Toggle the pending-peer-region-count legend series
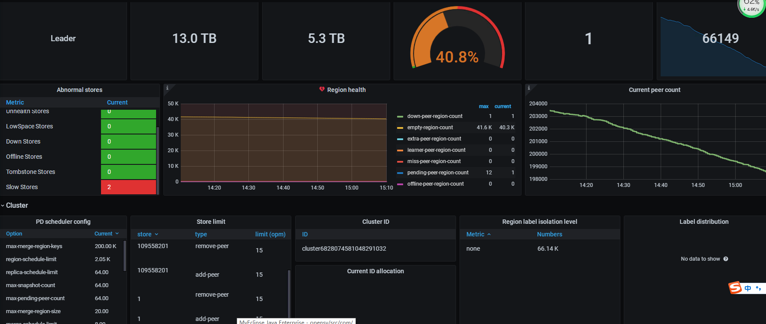Viewport: 766px width, 324px height. tap(437, 173)
